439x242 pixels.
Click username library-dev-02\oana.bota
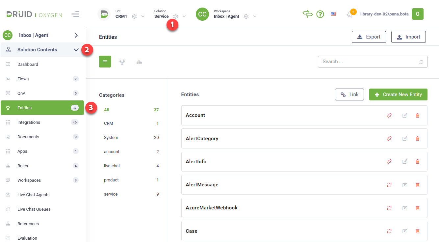tap(384, 14)
